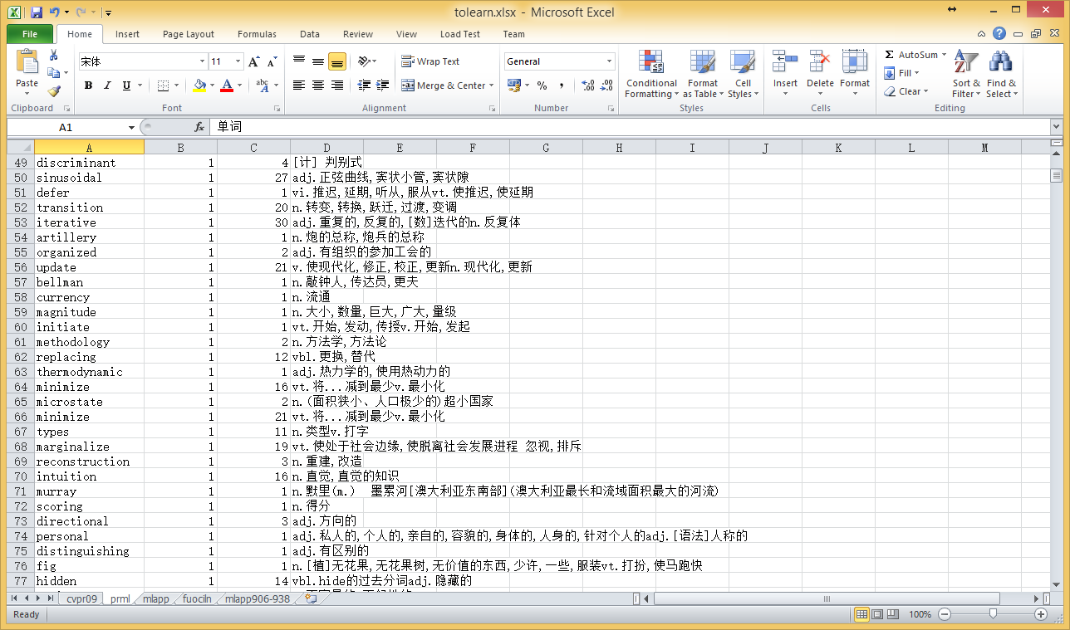The width and height of the screenshot is (1070, 630).
Task: Open the General number format dropdown
Action: tap(609, 61)
